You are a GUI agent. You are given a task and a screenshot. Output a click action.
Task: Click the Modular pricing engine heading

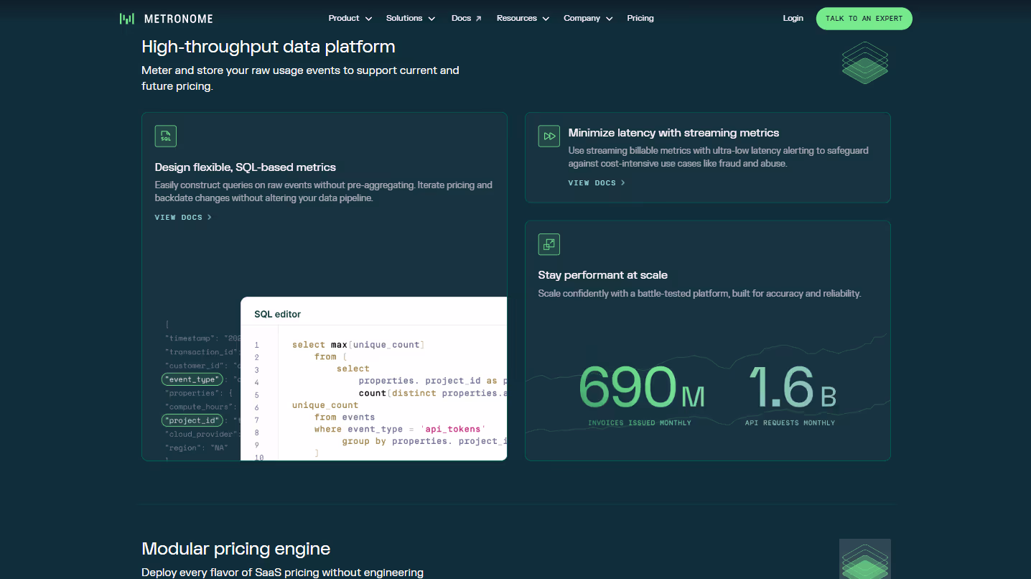(236, 549)
